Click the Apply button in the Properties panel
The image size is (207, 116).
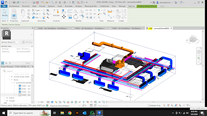(x=28, y=63)
